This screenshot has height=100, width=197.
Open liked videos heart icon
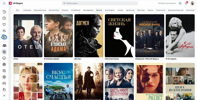point(4,25)
